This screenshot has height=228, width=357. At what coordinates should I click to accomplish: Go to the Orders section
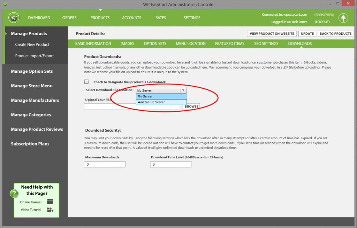[69, 18]
